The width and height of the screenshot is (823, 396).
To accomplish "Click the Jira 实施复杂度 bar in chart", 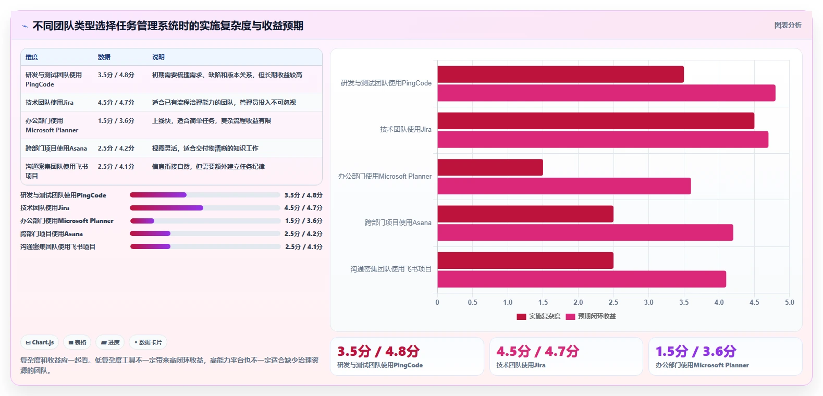I will click(596, 121).
